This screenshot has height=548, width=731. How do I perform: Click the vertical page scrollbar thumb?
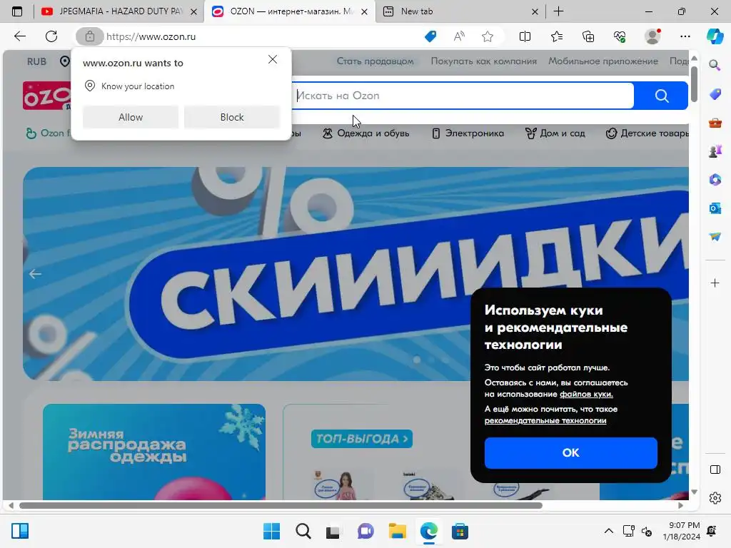click(x=694, y=84)
